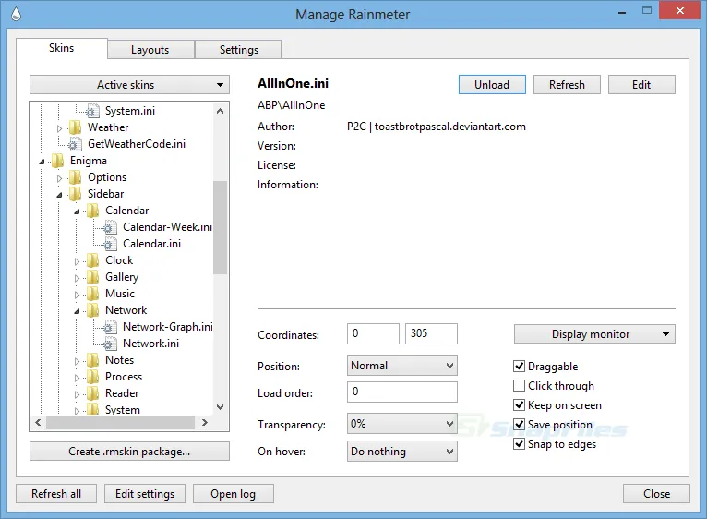
Task: Click the Weather folder icon
Action: (75, 127)
